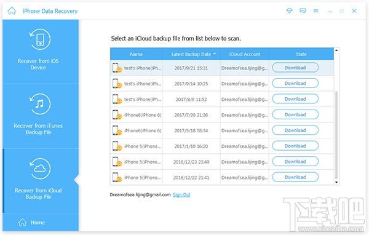Download the 2017/9/21 15:31 backup
The width and height of the screenshot is (369, 235).
[295, 68]
